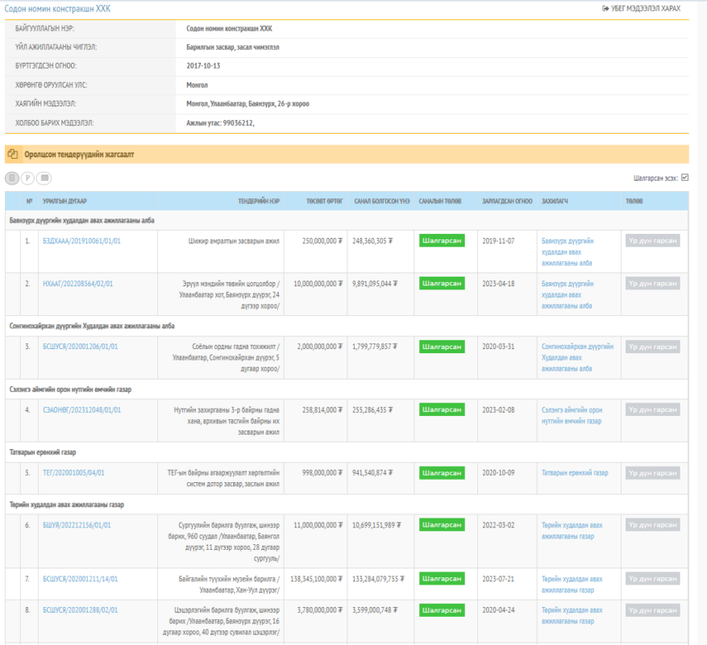
Task: Click the Шалгарсан badge dated 2020-03-31
Action: point(442,347)
